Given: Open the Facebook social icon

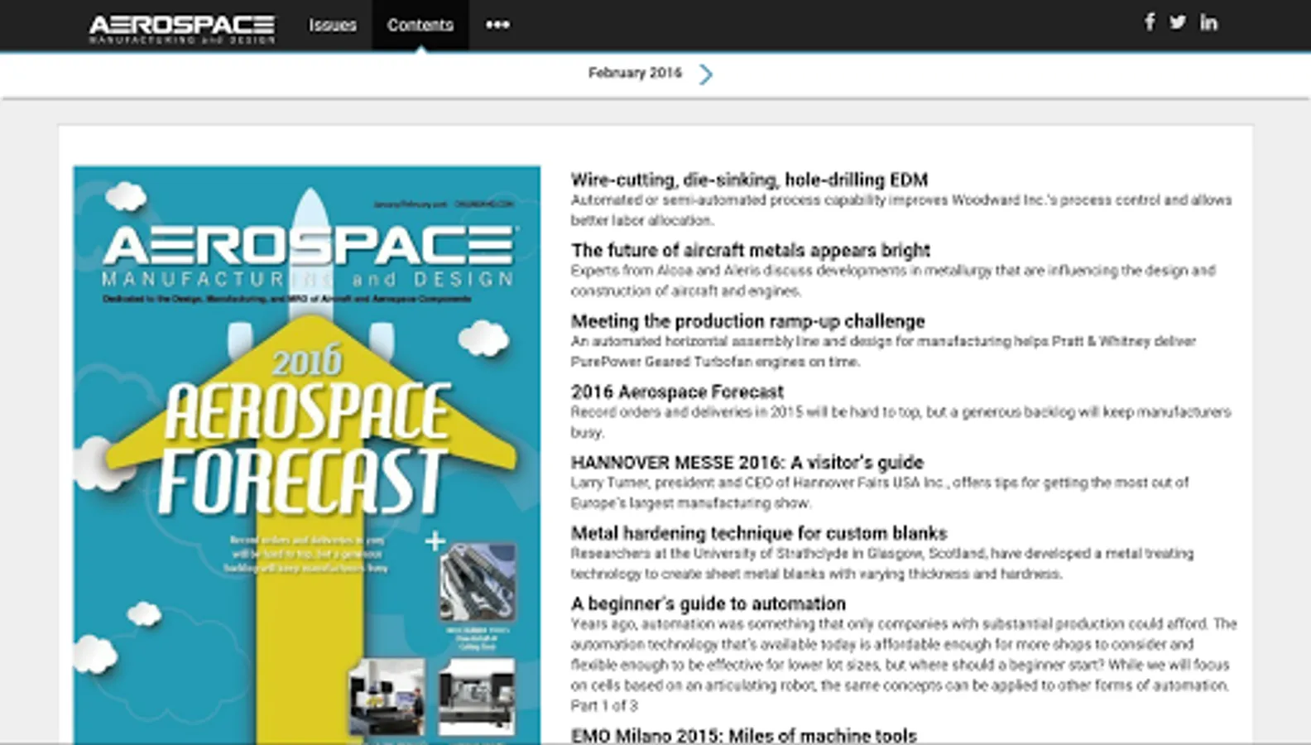Looking at the screenshot, I should point(1150,22).
